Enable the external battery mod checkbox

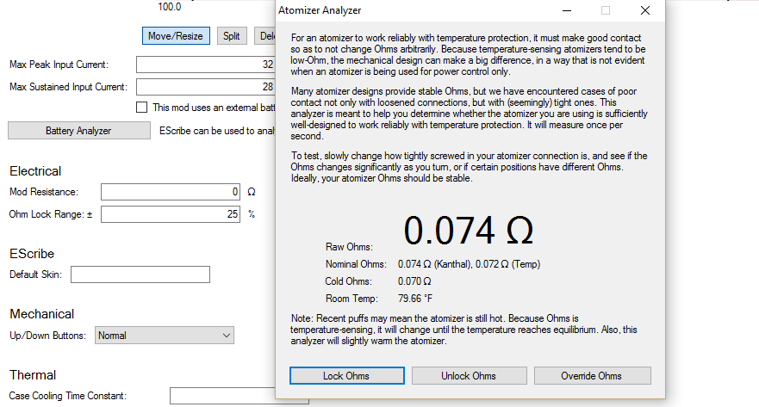tap(142, 108)
